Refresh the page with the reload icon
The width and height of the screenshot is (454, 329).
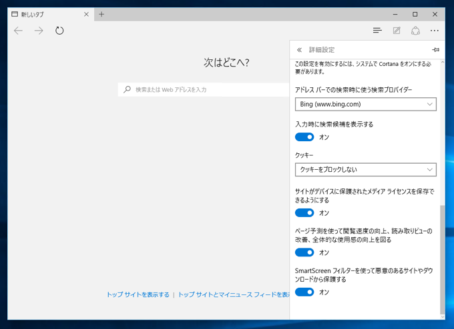click(x=59, y=31)
